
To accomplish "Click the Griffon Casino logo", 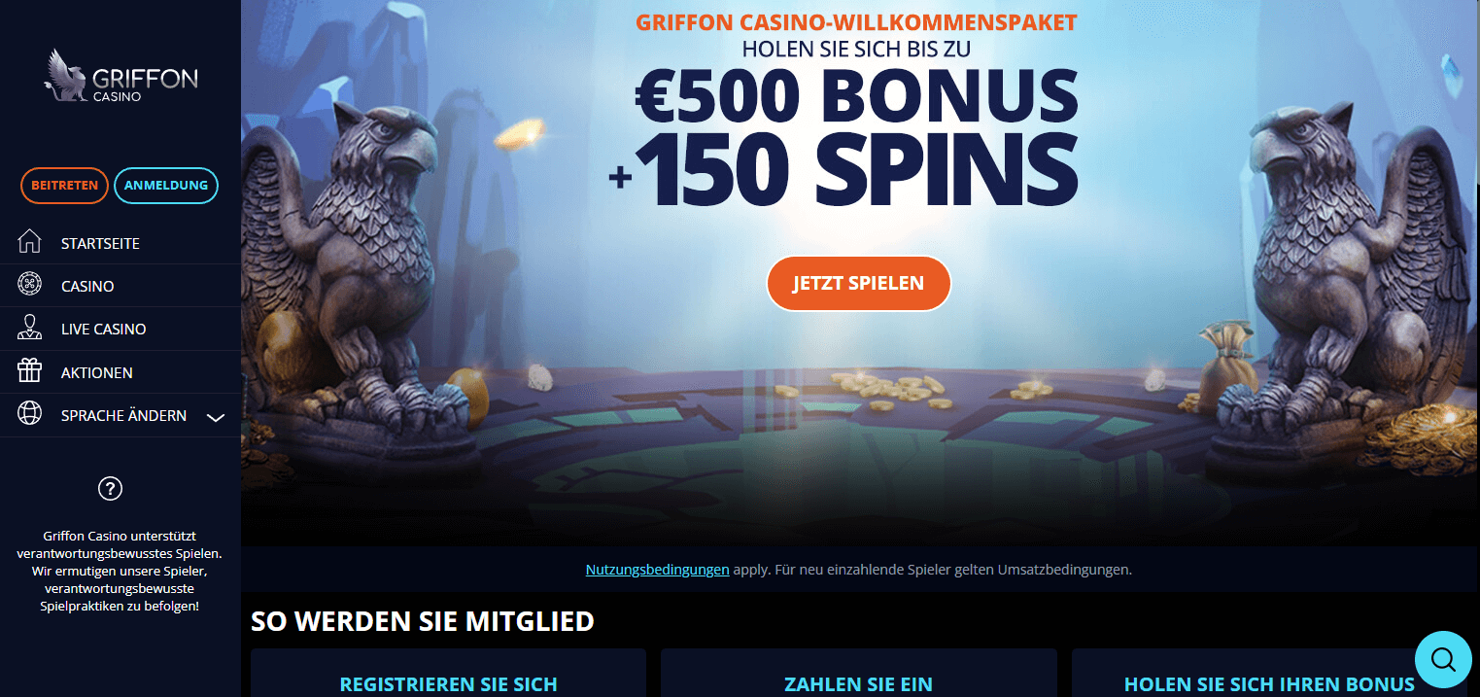I will (120, 78).
